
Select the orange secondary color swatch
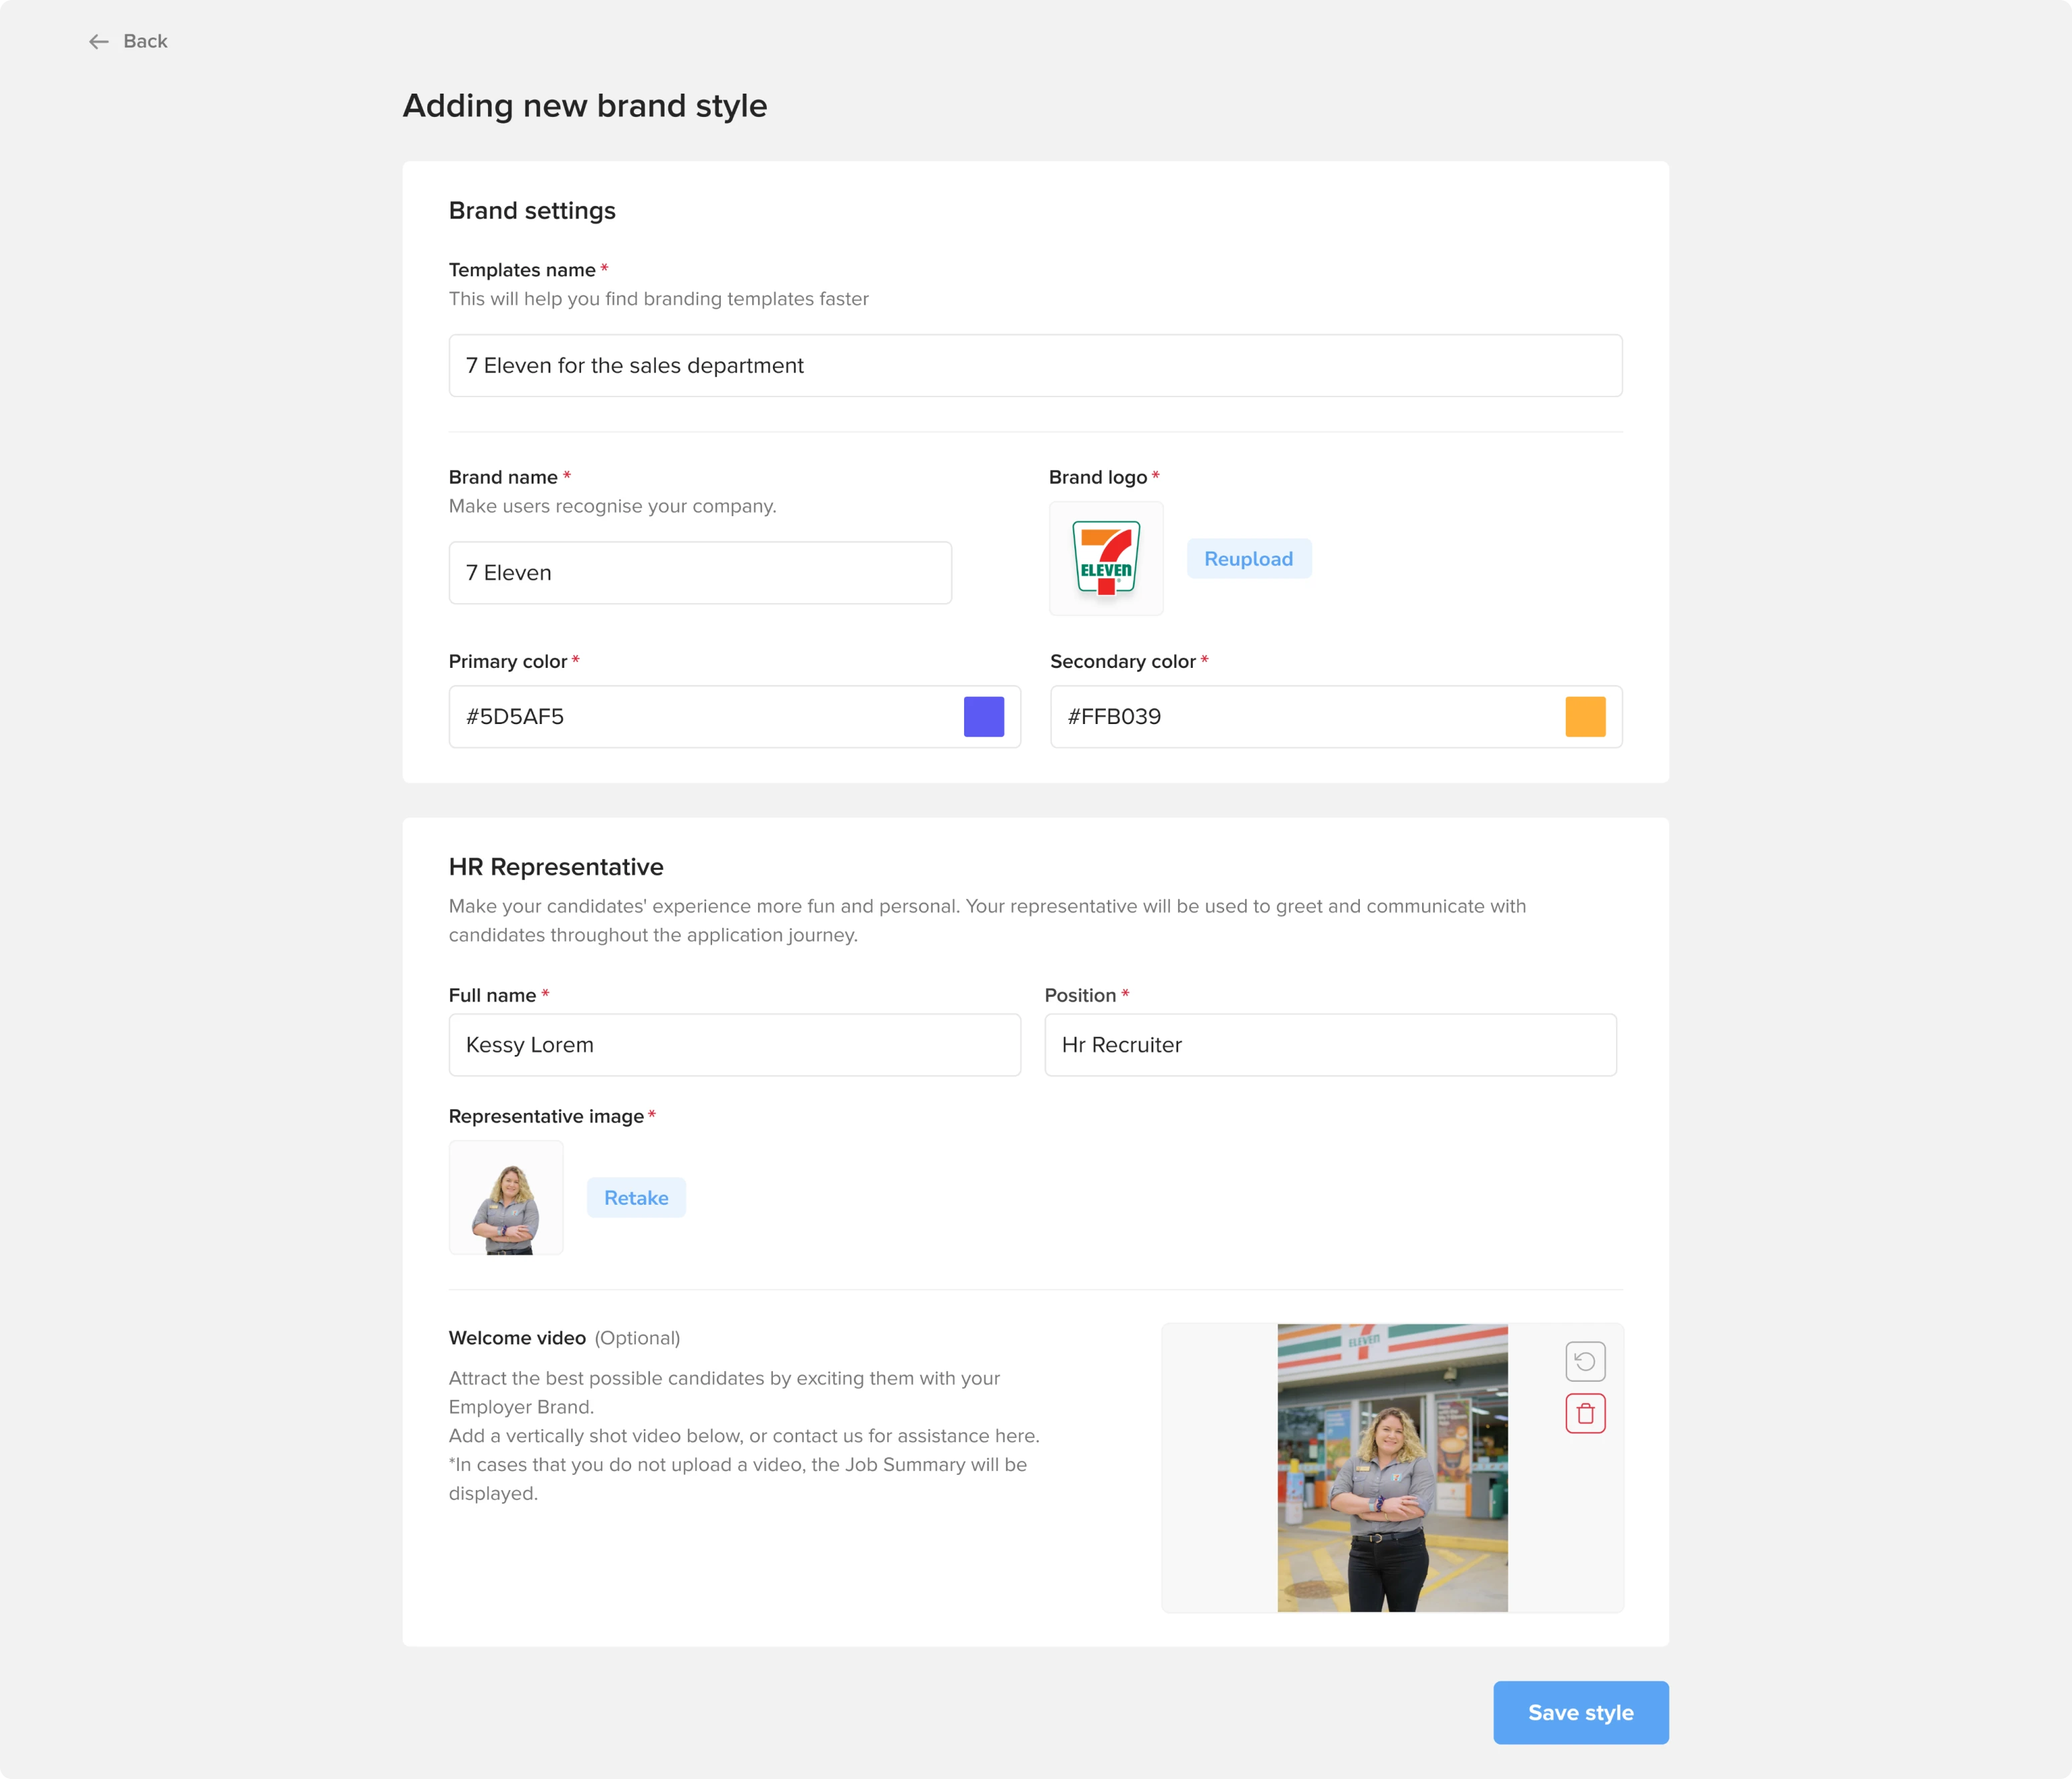point(1586,716)
